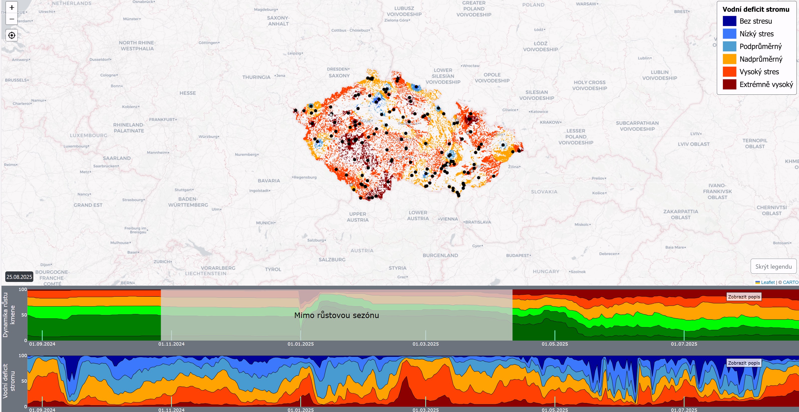
Task: Click the Nadprůměrný orange swatch
Action: coord(729,59)
